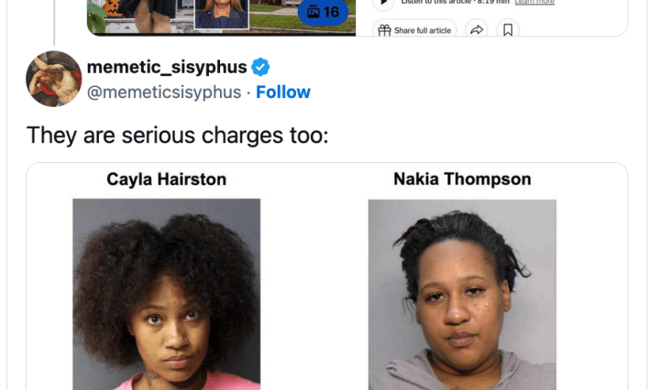This screenshot has height=390, width=660.
Task: Bookmark the article with the bookmark icon
Action: click(x=508, y=29)
